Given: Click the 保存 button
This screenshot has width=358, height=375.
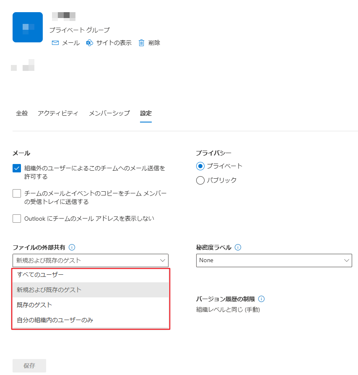Looking at the screenshot, I should click(29, 366).
